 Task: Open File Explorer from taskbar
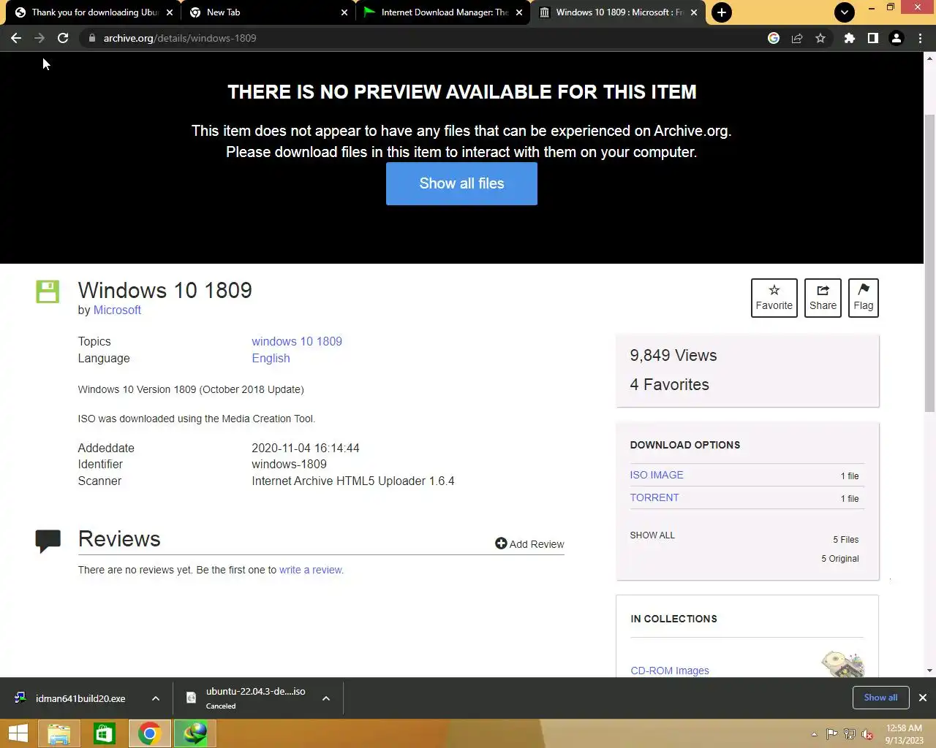tap(59, 733)
